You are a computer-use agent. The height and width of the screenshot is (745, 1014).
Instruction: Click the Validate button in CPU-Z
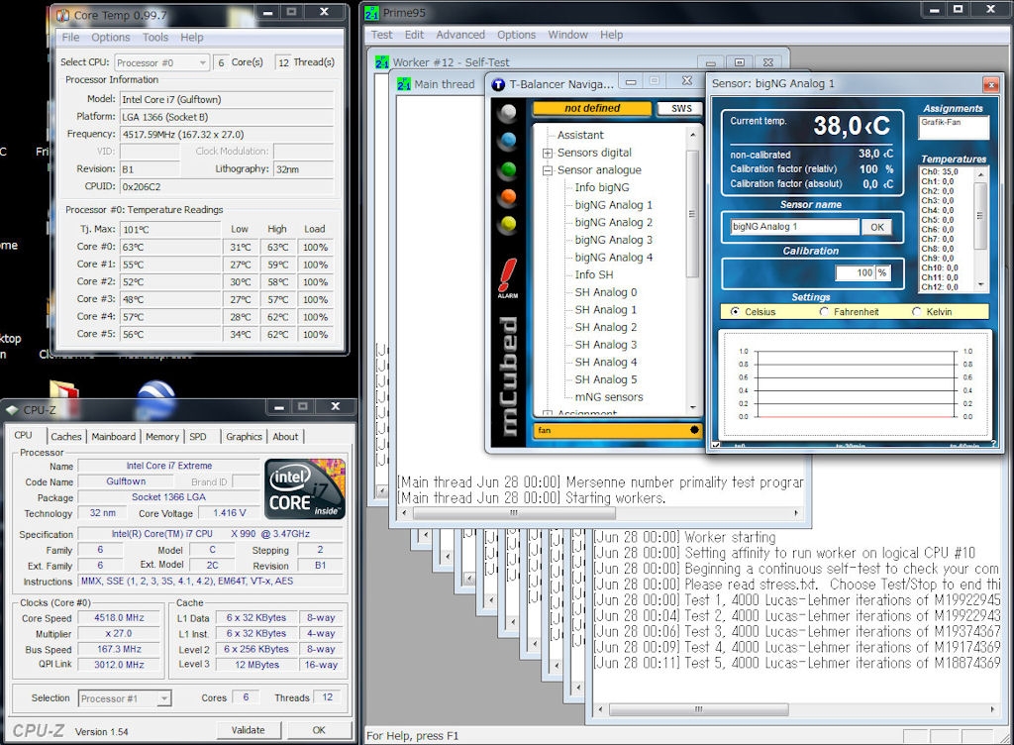click(248, 730)
